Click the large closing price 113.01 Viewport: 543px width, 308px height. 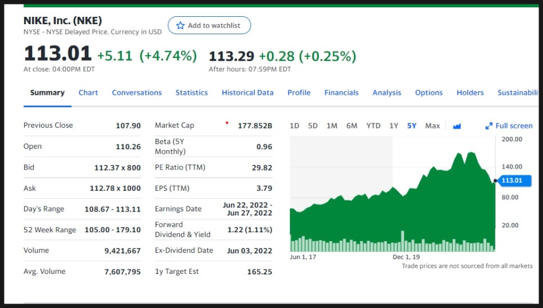[57, 54]
